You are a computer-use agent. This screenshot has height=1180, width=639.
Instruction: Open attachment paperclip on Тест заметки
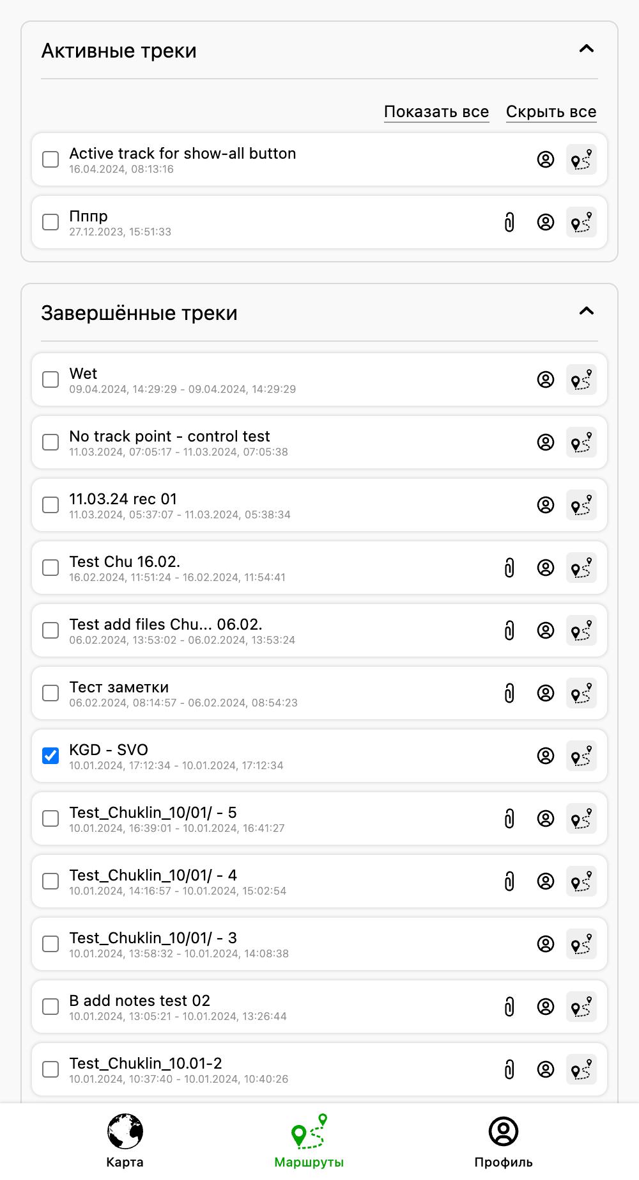(x=509, y=693)
